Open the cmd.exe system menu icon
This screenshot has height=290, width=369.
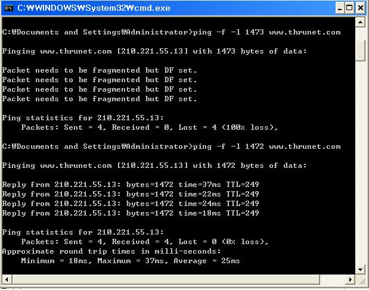[x=8, y=8]
